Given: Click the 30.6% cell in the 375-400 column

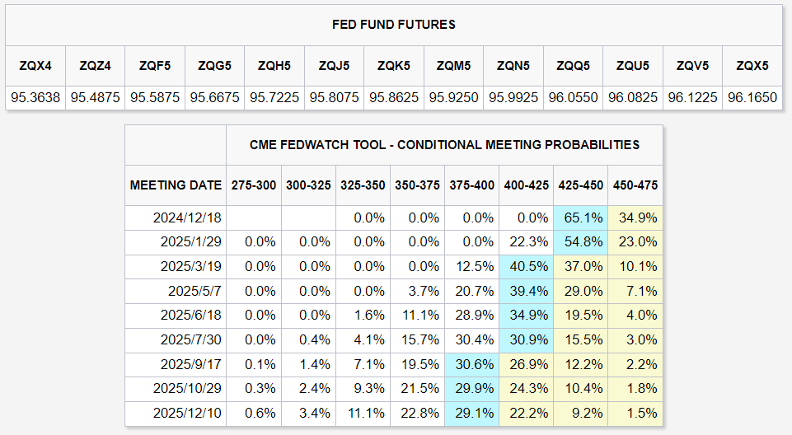Looking at the screenshot, I should [471, 364].
